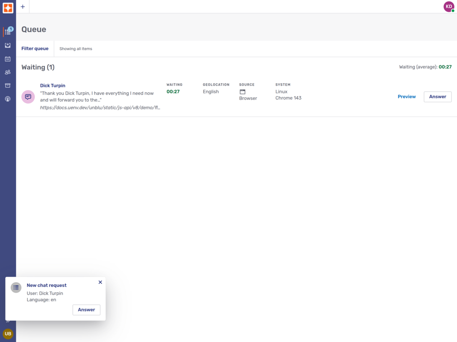Image resolution: width=457 pixels, height=342 pixels.
Task: Click the pink chat bubble icon
Action: click(28, 97)
